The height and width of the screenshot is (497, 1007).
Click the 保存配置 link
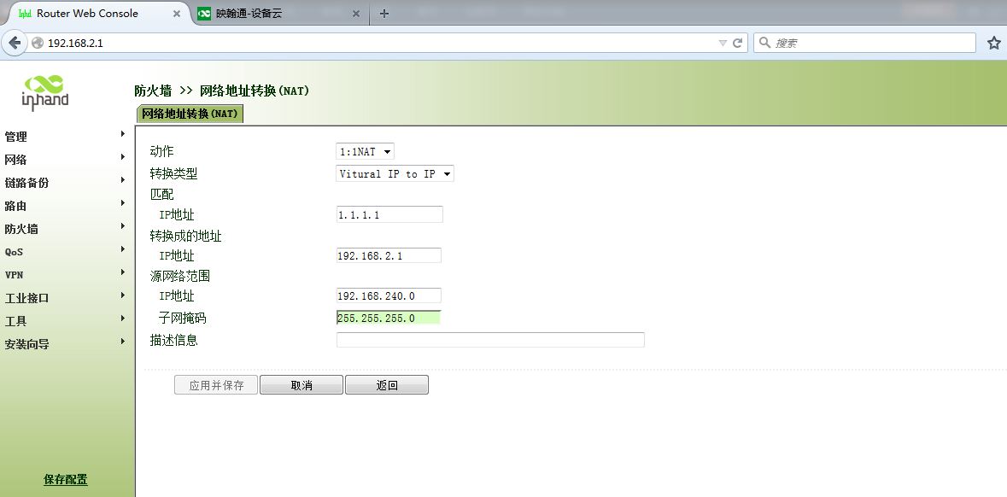pyautogui.click(x=66, y=480)
